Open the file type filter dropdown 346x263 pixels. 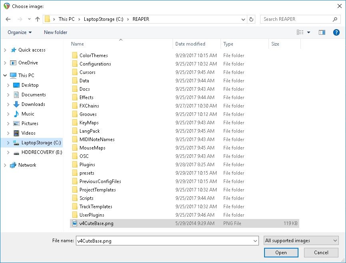[x=301, y=241]
